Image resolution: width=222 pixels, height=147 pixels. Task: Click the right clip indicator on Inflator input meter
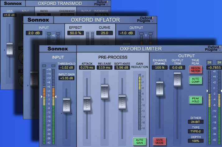coord(58,34)
